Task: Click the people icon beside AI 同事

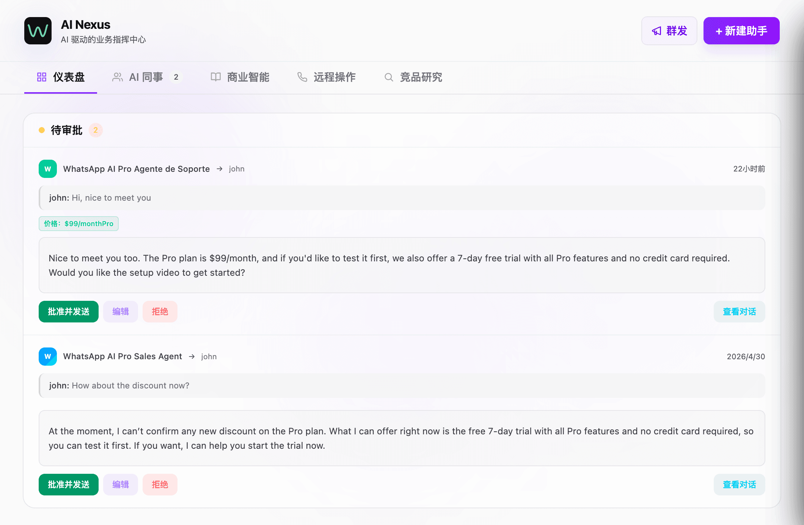Action: 118,77
